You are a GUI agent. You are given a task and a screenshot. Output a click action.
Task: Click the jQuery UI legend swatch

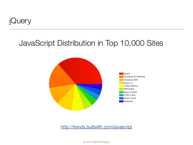(121, 83)
